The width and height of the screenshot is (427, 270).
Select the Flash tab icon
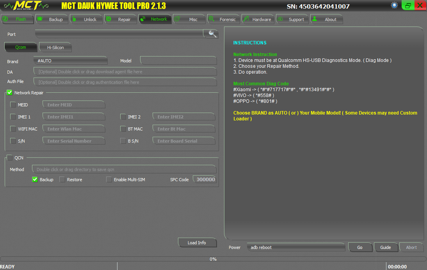tap(5, 19)
